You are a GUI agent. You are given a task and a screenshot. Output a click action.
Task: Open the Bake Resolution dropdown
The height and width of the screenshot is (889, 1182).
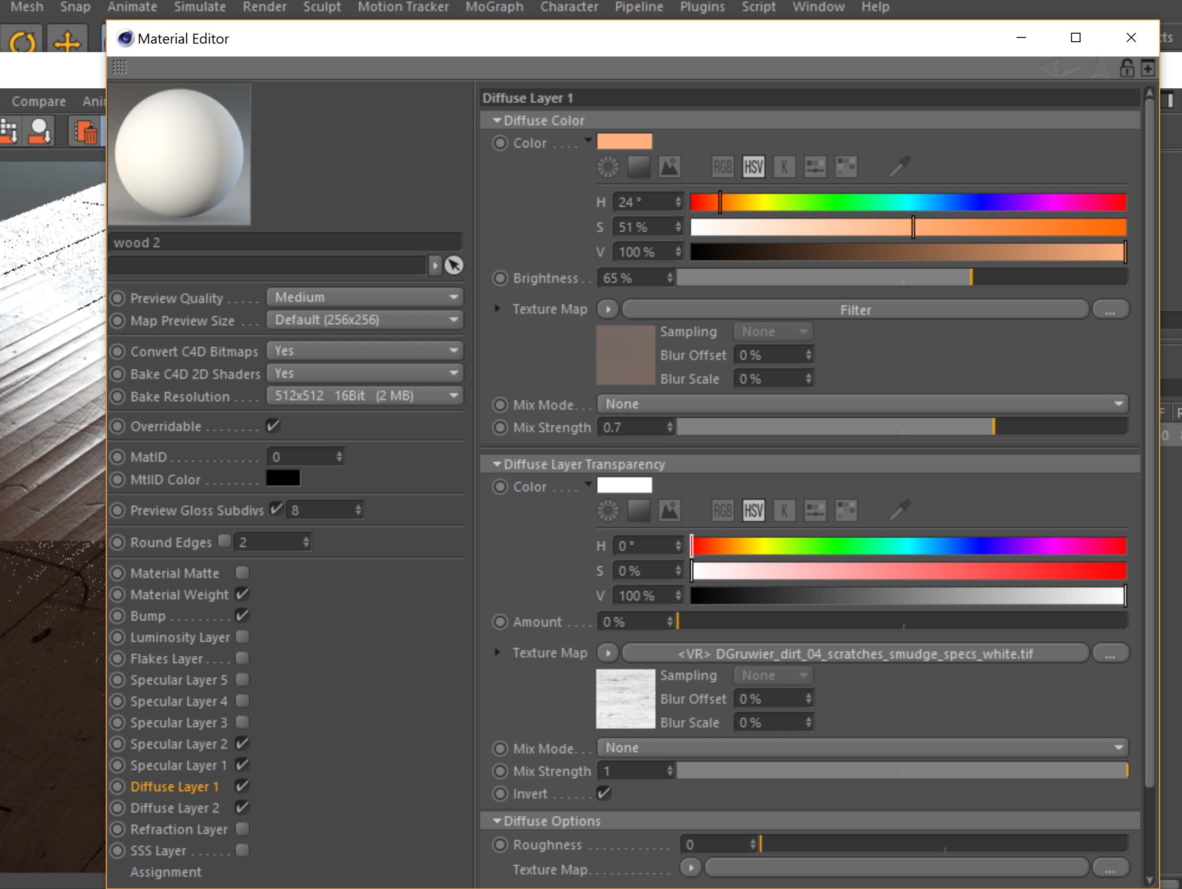click(365, 396)
